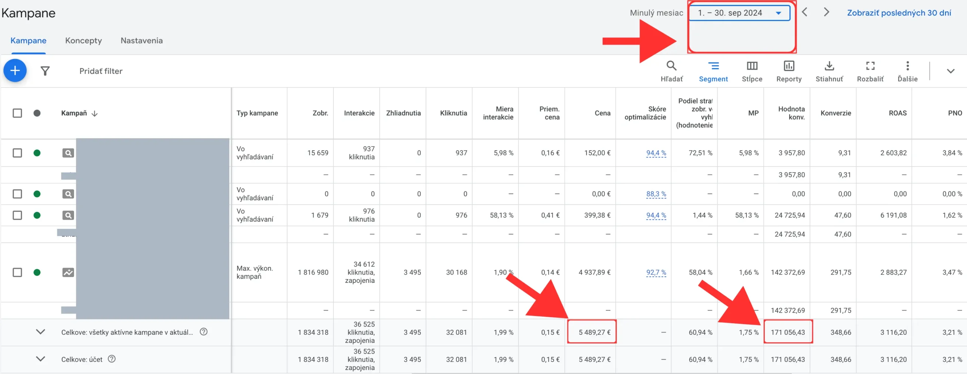Image resolution: width=967 pixels, height=374 pixels.
Task: Click the status dot column header
Action: 37,113
